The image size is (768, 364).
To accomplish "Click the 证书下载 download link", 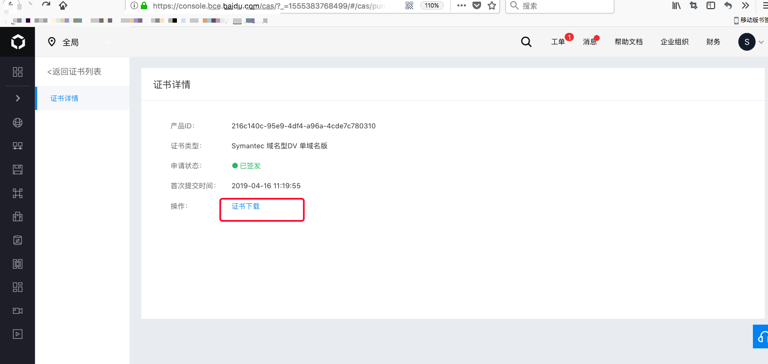I will coord(245,206).
